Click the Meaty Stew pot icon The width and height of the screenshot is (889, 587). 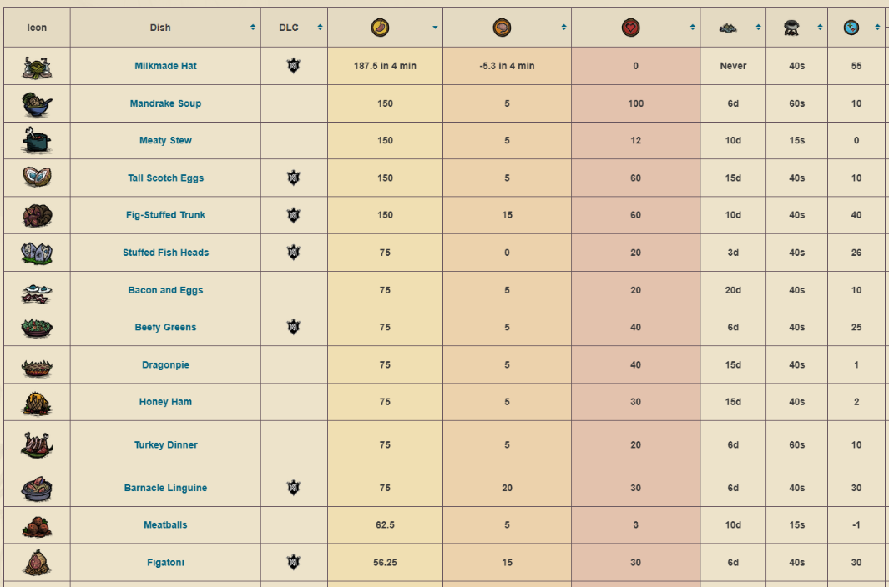click(37, 141)
